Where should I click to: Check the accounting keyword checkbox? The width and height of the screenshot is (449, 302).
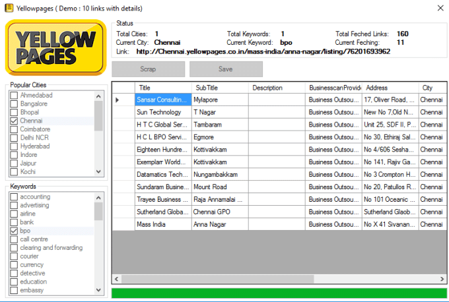coord(14,196)
